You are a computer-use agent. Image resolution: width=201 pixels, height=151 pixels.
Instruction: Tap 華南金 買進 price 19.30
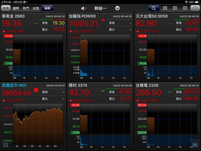[x=59, y=23]
